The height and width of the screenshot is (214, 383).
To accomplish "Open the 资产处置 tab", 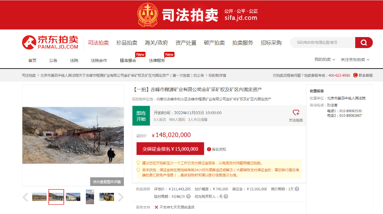I will (186, 43).
